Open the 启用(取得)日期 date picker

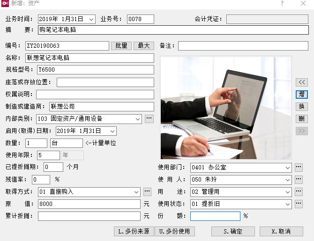(112, 131)
